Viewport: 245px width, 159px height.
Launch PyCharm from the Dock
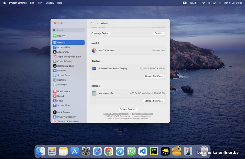[x=154, y=151]
